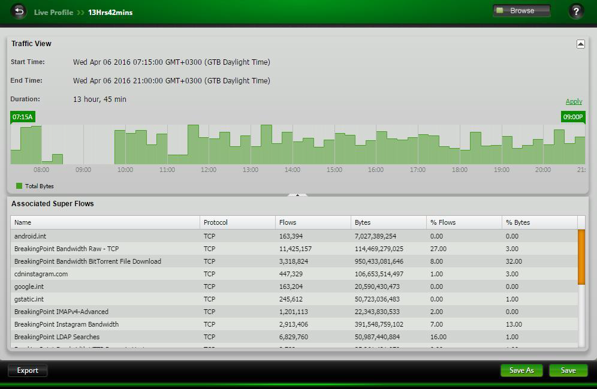
Task: Select the cdninstagram.com row
Action: pyautogui.click(x=41, y=274)
